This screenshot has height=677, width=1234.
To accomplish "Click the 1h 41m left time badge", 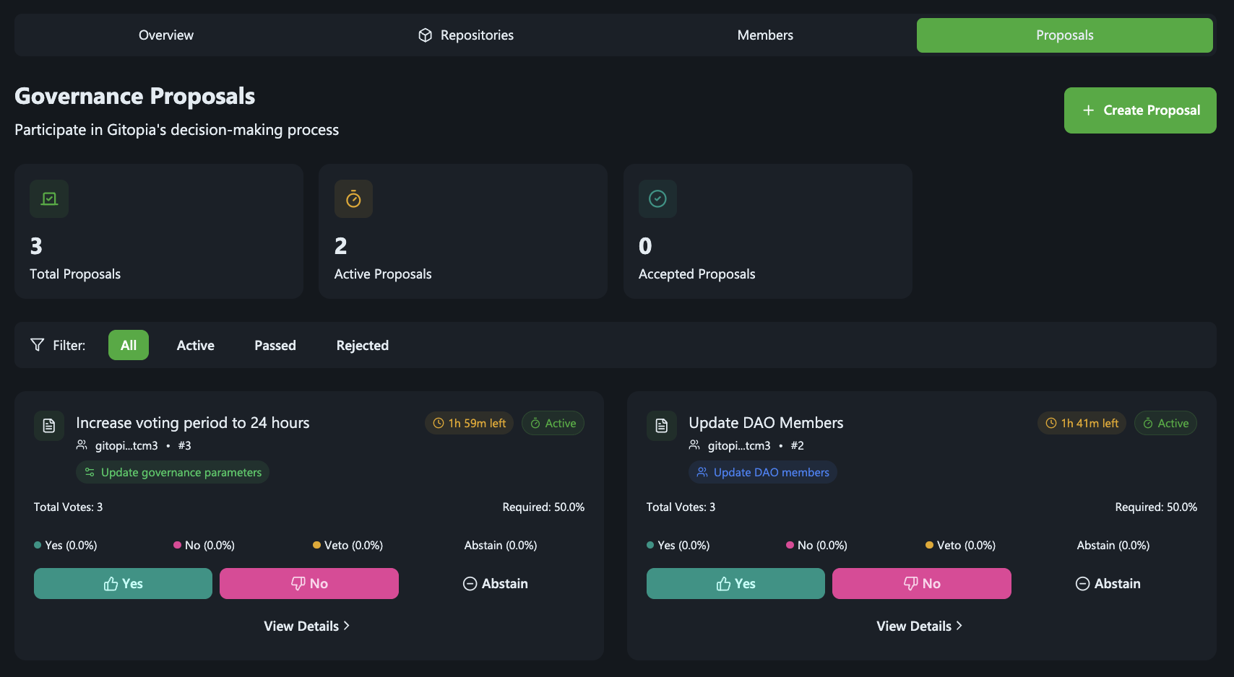I will click(x=1082, y=423).
